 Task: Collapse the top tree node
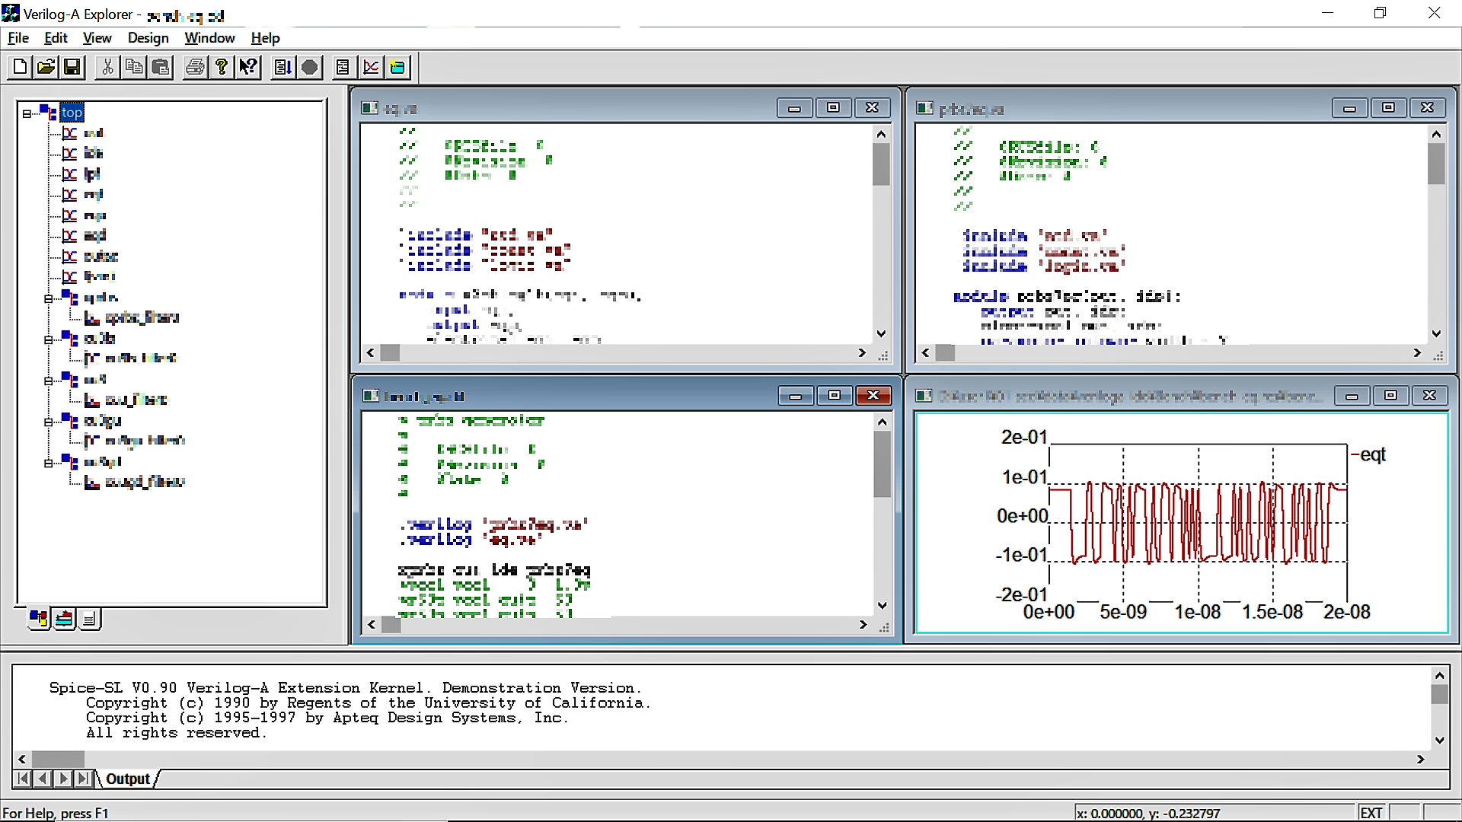coord(27,113)
